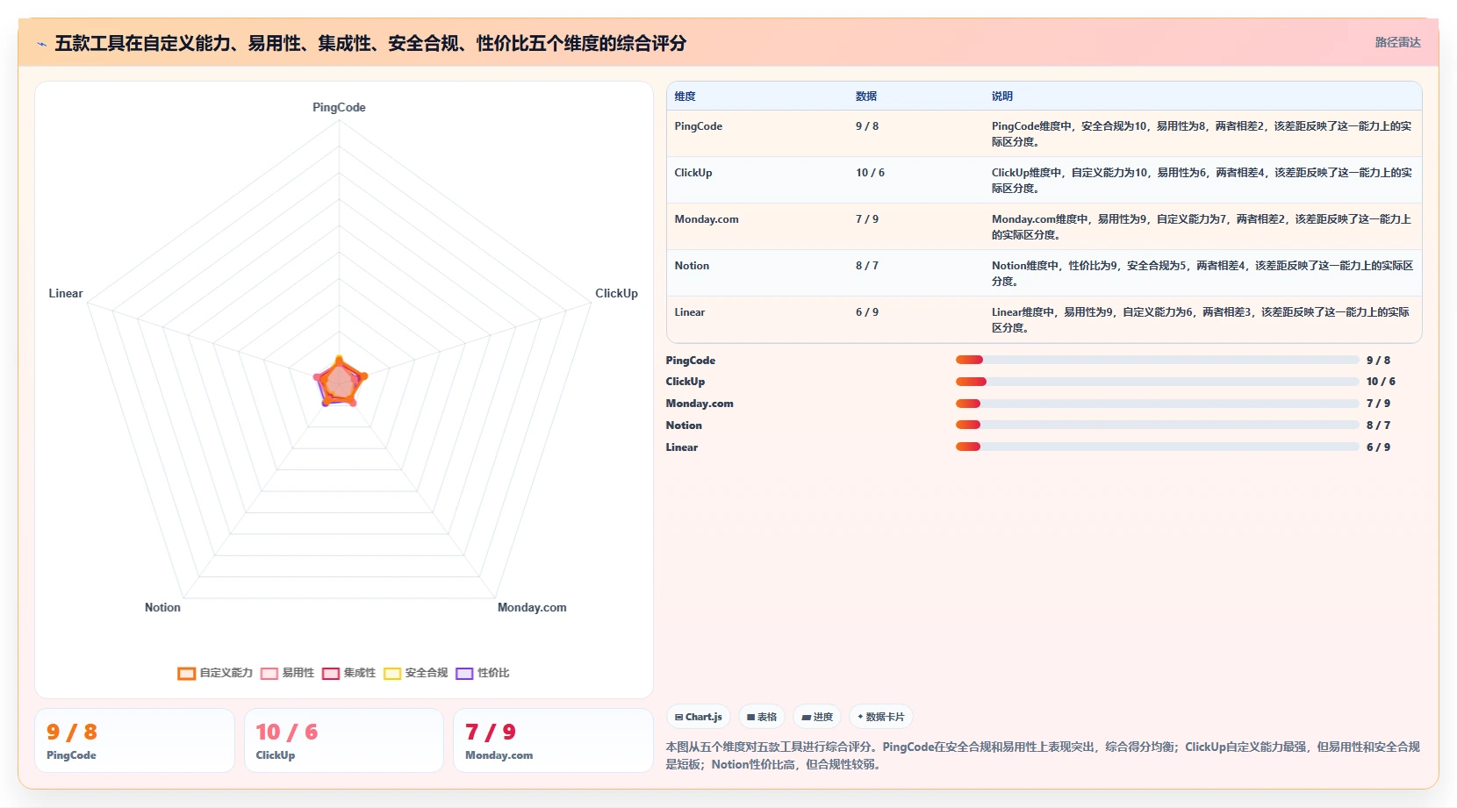Click the ClickUp description starting ClickUp维度中
1457x808 pixels.
1202,180
